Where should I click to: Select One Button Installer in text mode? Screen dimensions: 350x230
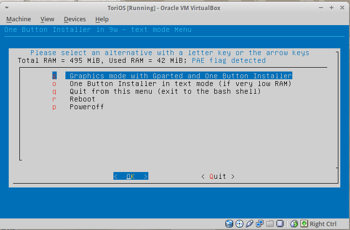[181, 84]
